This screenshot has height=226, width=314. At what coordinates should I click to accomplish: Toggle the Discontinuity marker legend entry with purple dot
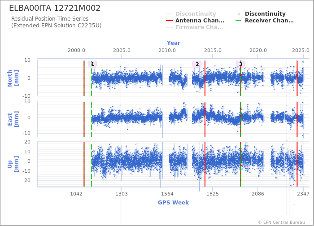262,14
